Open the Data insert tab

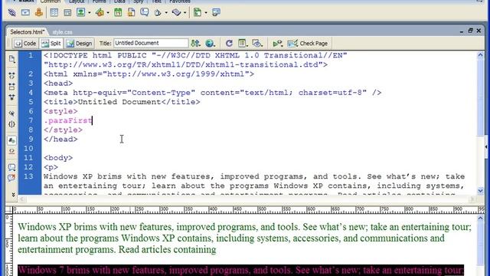119,2
